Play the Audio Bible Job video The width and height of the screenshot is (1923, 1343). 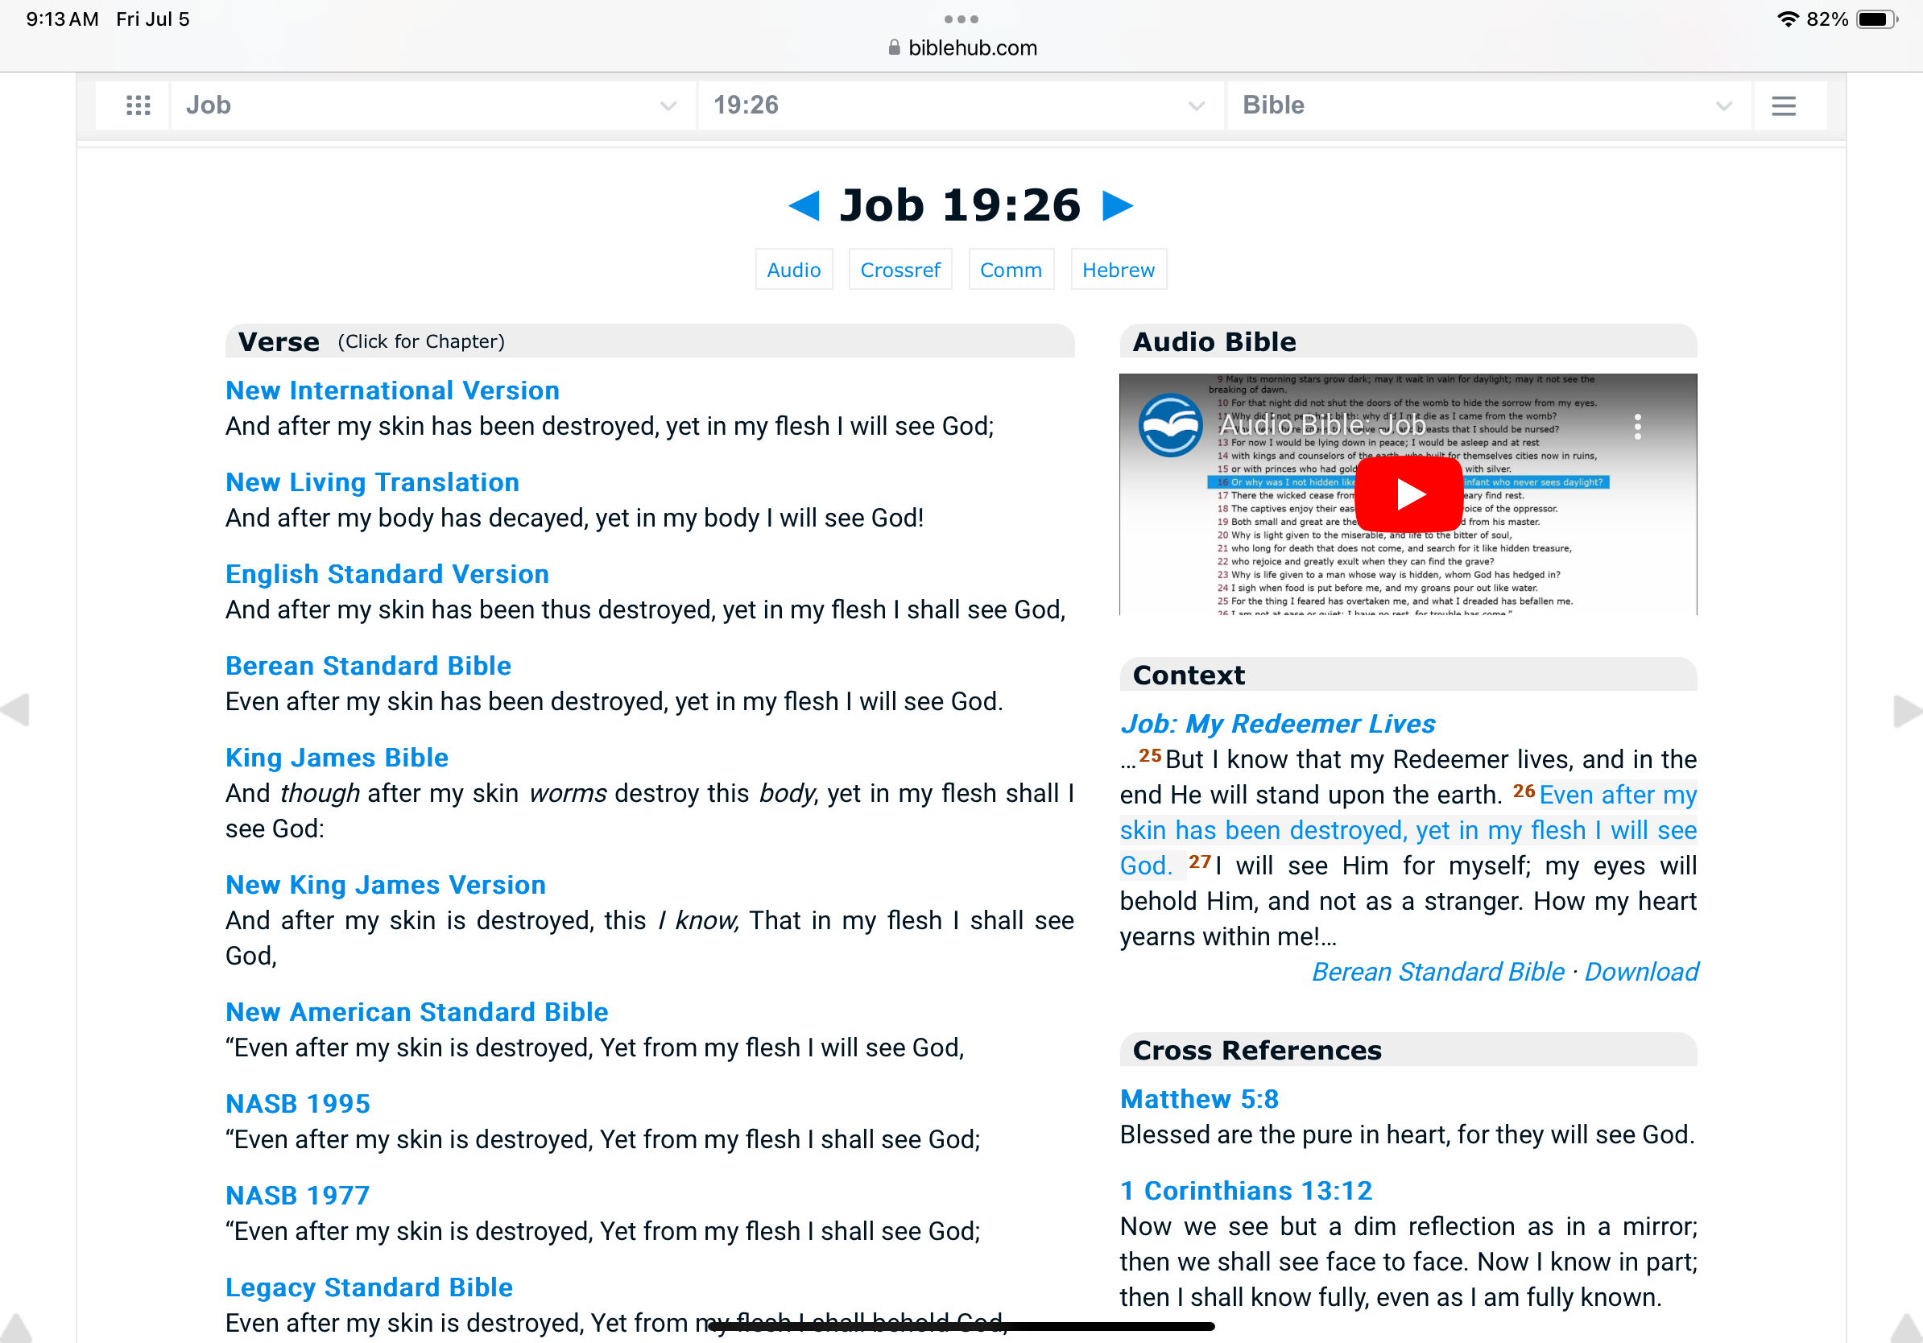click(1408, 494)
